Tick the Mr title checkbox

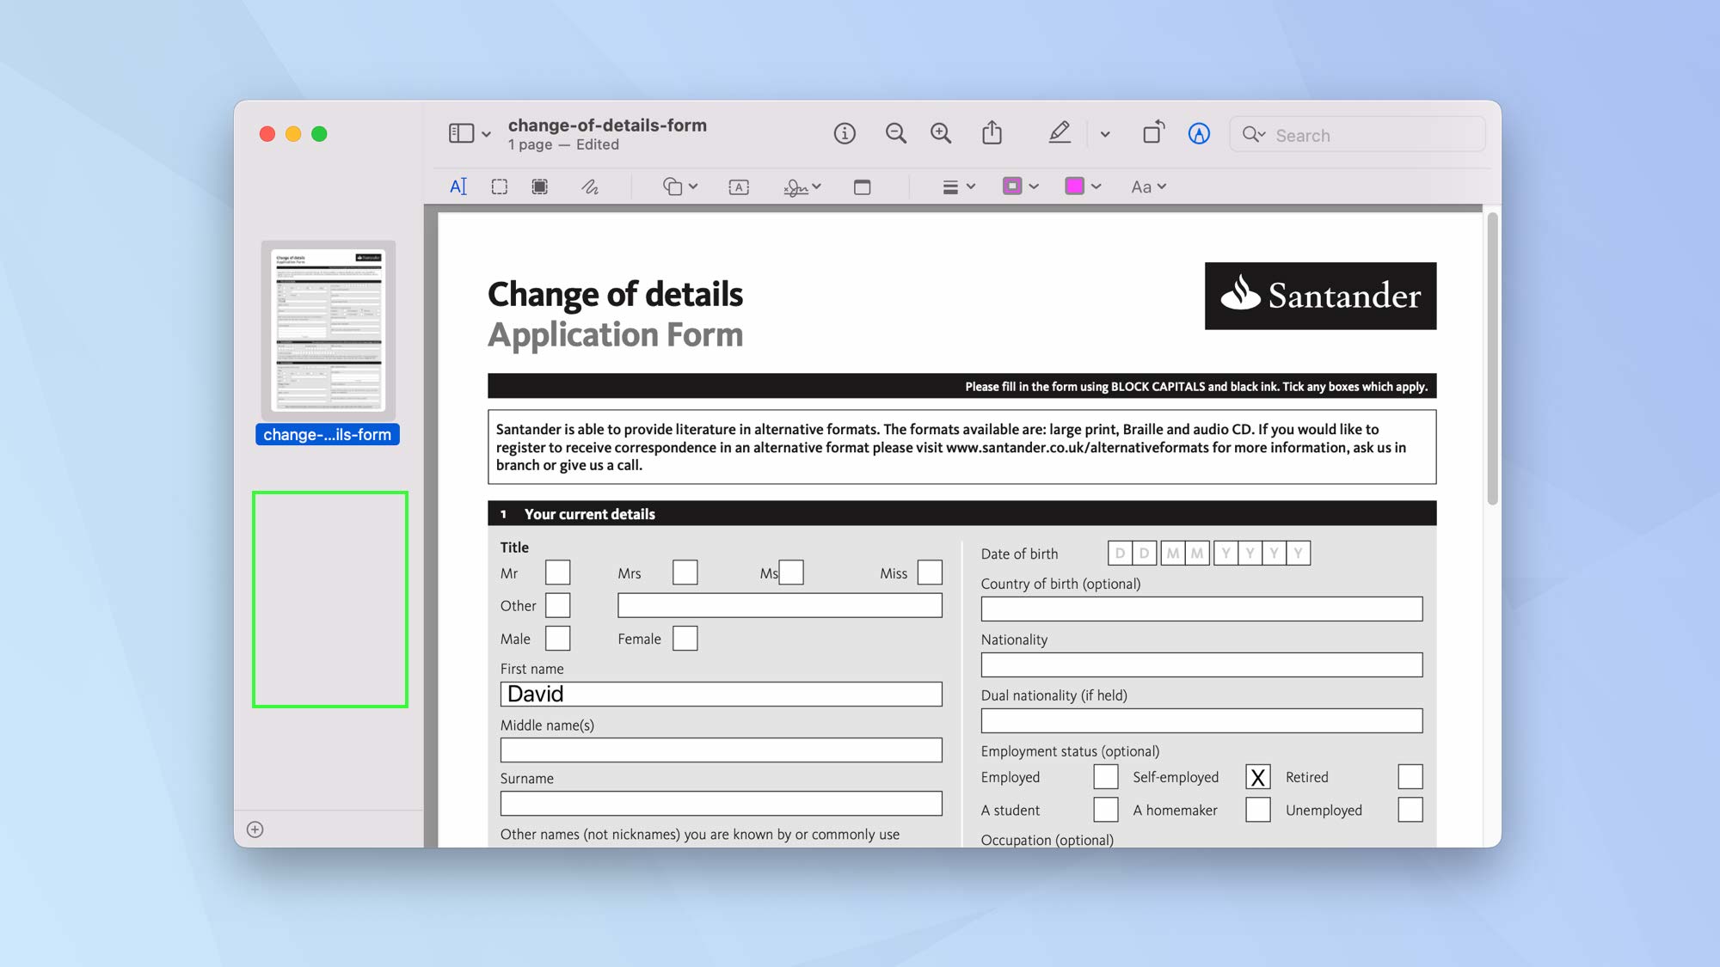[557, 572]
